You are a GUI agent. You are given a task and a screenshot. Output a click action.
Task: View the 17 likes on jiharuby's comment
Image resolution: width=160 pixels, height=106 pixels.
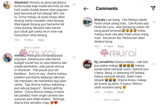click(x=109, y=46)
